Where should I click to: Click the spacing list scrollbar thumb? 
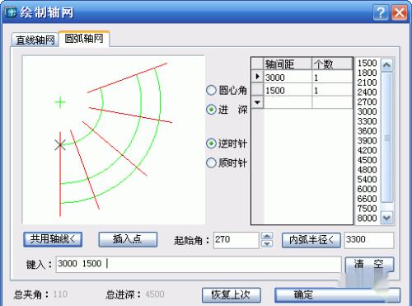click(x=386, y=138)
